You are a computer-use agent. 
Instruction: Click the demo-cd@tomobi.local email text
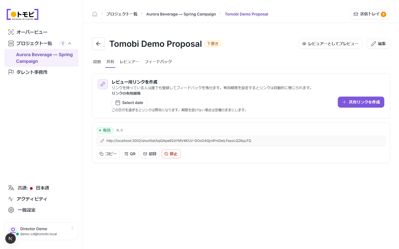[39, 234]
